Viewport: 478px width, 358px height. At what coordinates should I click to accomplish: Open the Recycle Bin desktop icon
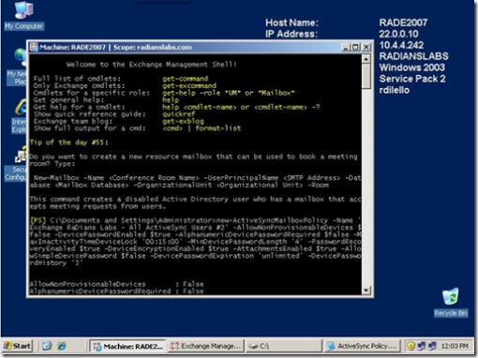pos(451,302)
